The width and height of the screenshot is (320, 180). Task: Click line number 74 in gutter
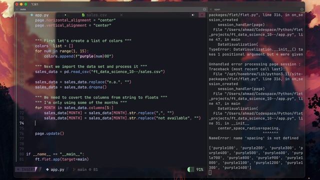[x=22, y=123]
